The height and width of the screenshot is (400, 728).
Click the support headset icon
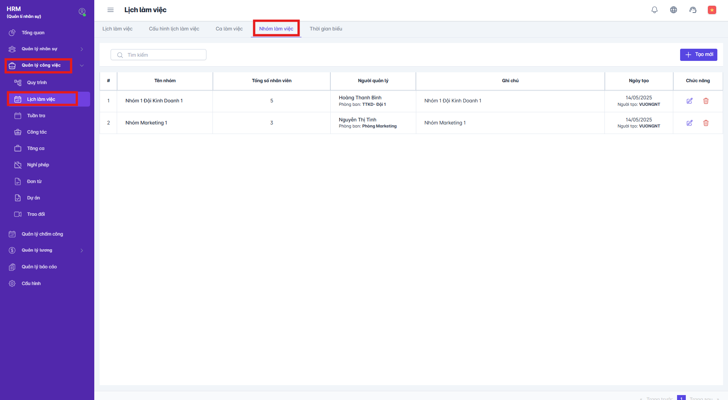coord(693,10)
